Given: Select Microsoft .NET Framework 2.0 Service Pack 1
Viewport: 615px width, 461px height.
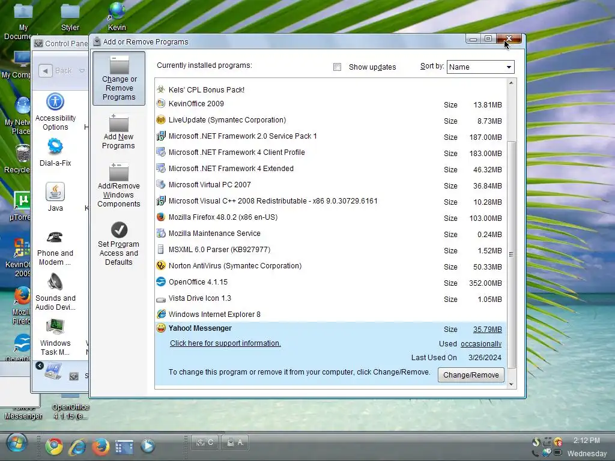Looking at the screenshot, I should click(x=330, y=136).
